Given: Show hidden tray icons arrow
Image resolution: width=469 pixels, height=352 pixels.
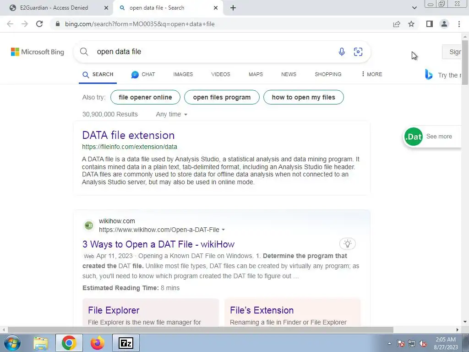Looking at the screenshot, I should (389, 343).
